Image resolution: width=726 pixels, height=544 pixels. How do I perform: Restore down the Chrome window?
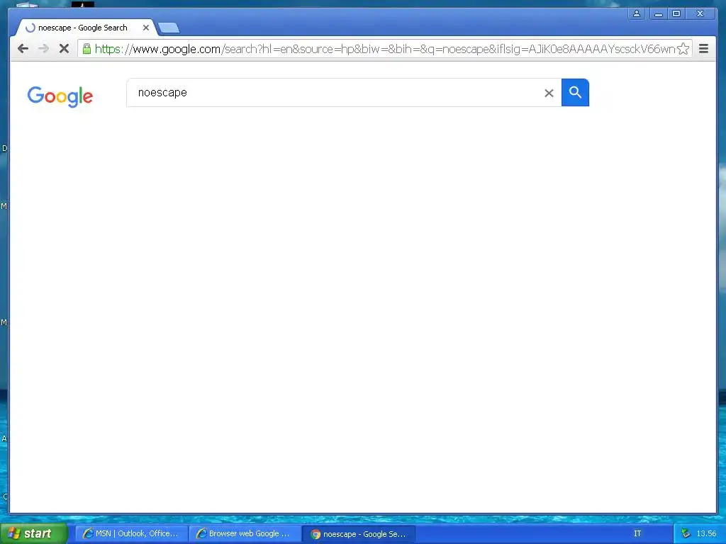click(x=676, y=14)
